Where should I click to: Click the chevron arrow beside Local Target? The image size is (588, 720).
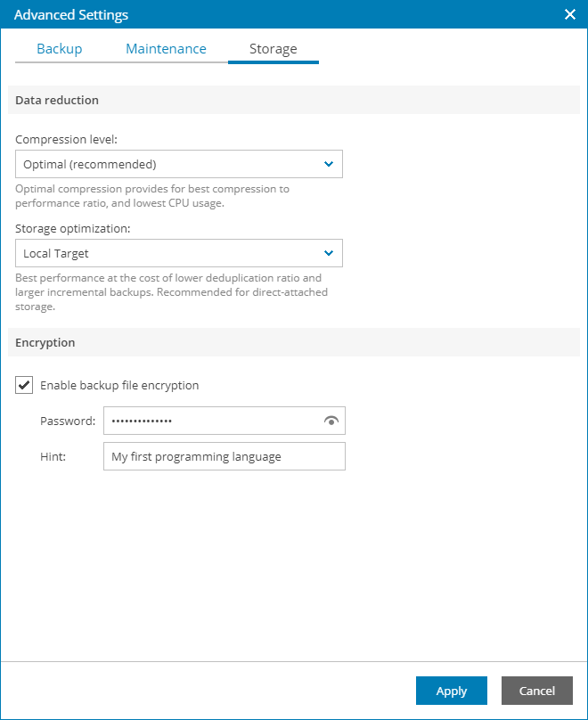(329, 253)
